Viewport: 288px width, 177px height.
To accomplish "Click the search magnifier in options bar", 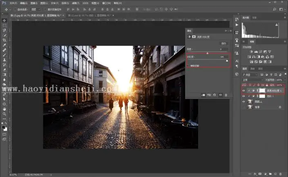I will coord(275,9).
